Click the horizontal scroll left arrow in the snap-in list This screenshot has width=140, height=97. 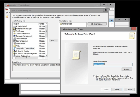(14, 58)
